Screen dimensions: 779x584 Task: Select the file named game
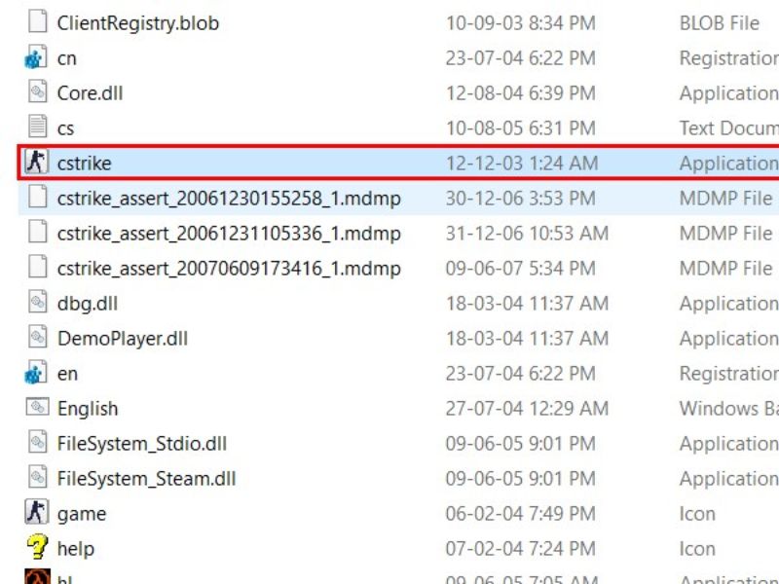[82, 515]
